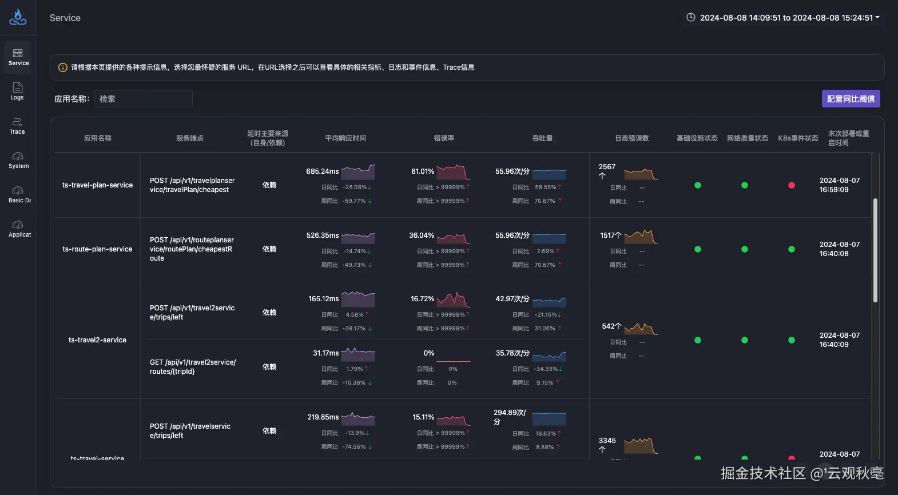Image resolution: width=898 pixels, height=495 pixels.
Task: Open the 542 log errors chart
Action: click(641, 328)
